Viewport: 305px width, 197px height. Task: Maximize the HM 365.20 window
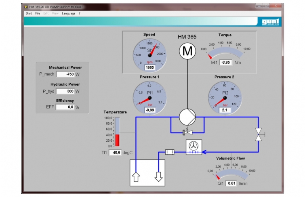point(266,6)
